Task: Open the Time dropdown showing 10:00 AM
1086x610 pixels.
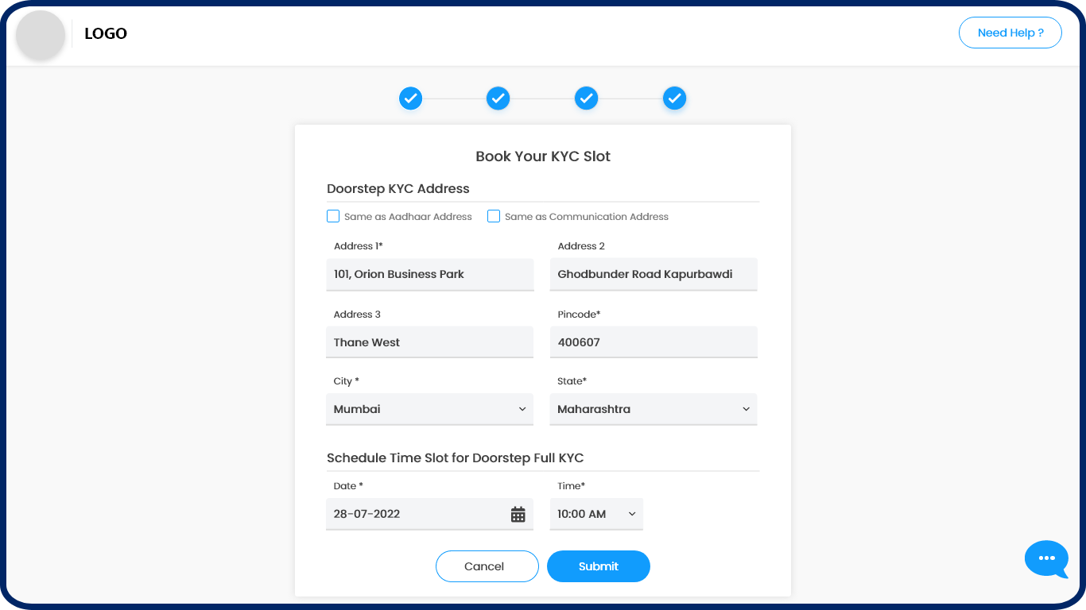Action: pos(596,514)
